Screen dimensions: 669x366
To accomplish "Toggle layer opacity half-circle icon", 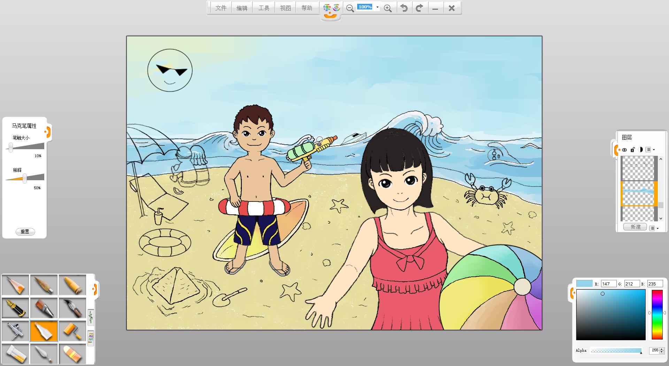I will 640,150.
